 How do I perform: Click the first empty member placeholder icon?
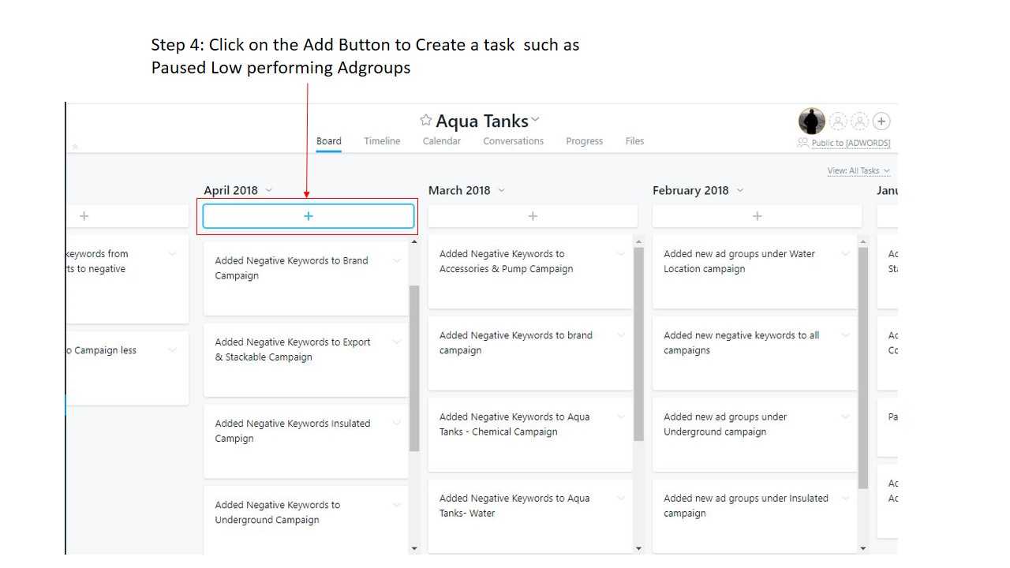(x=838, y=121)
